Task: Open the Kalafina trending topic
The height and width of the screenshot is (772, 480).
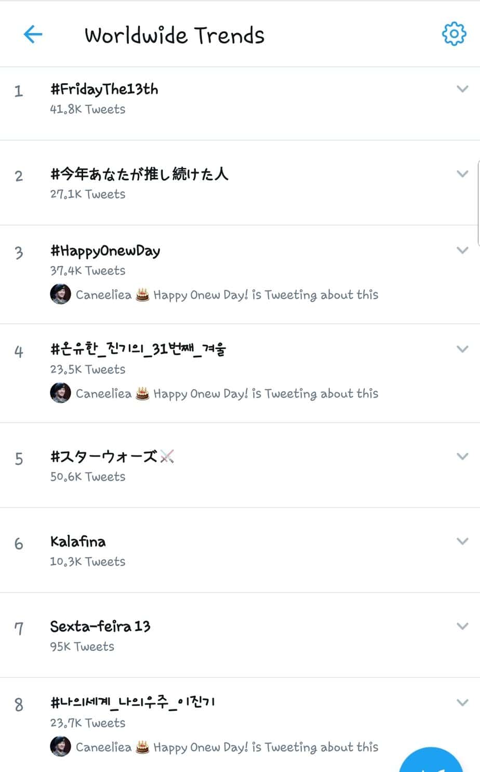Action: coord(78,542)
